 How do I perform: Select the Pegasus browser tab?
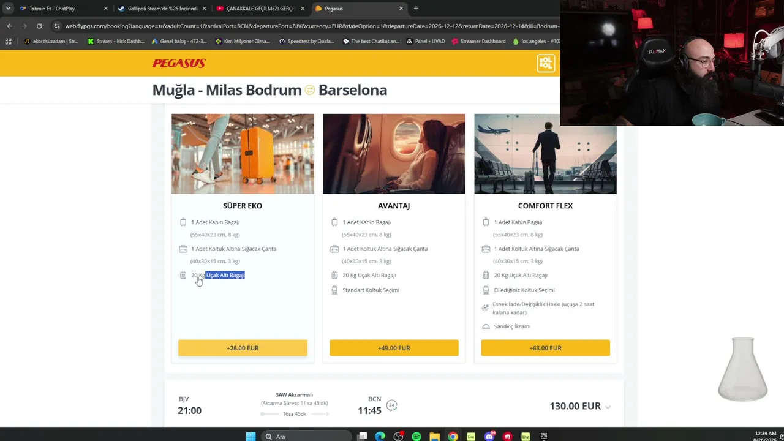(360, 9)
